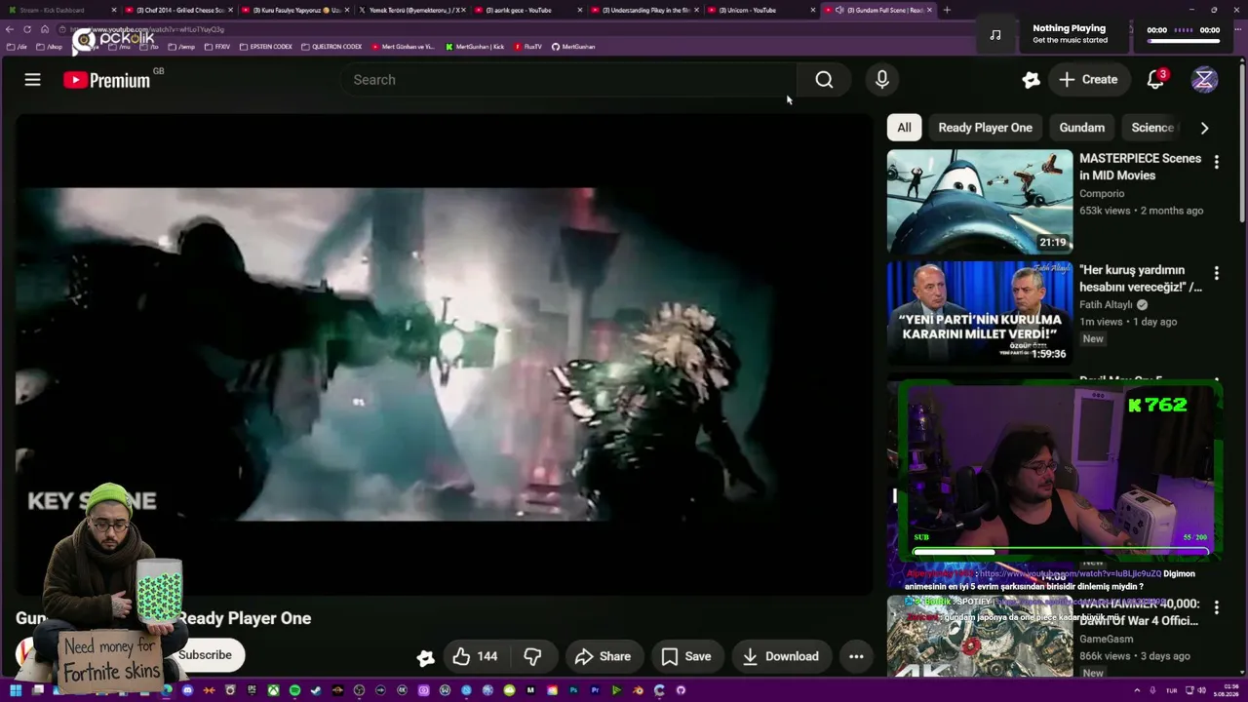This screenshot has height=702, width=1248.
Task: Open Premiere Pro from the taskbar
Action: click(595, 690)
